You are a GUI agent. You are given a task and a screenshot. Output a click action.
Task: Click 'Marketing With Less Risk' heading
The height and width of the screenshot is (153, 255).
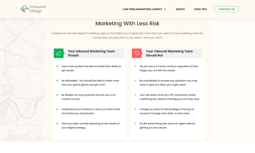(127, 24)
